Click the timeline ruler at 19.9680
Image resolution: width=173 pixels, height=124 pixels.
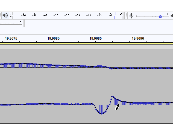[53, 39]
